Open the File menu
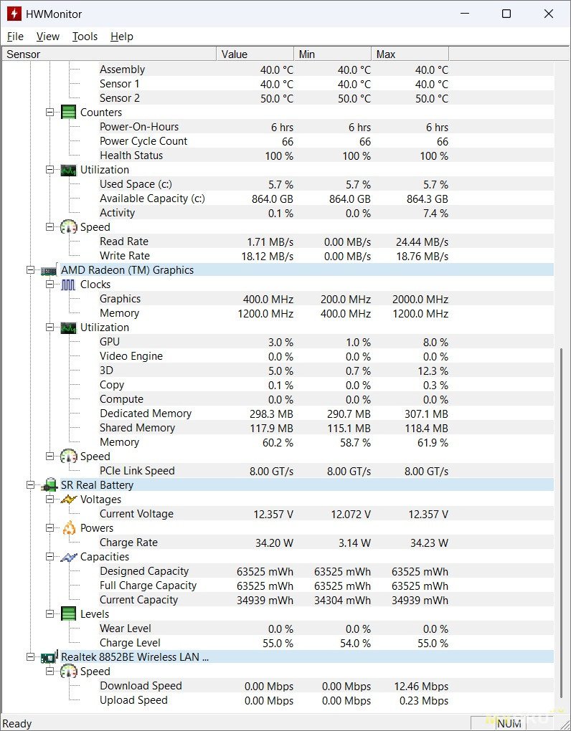Screen dimensions: 571x731 click(x=15, y=37)
